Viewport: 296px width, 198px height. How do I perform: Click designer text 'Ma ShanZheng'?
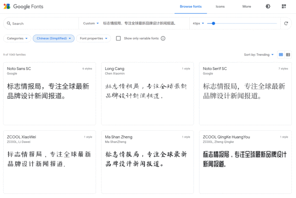(115, 142)
